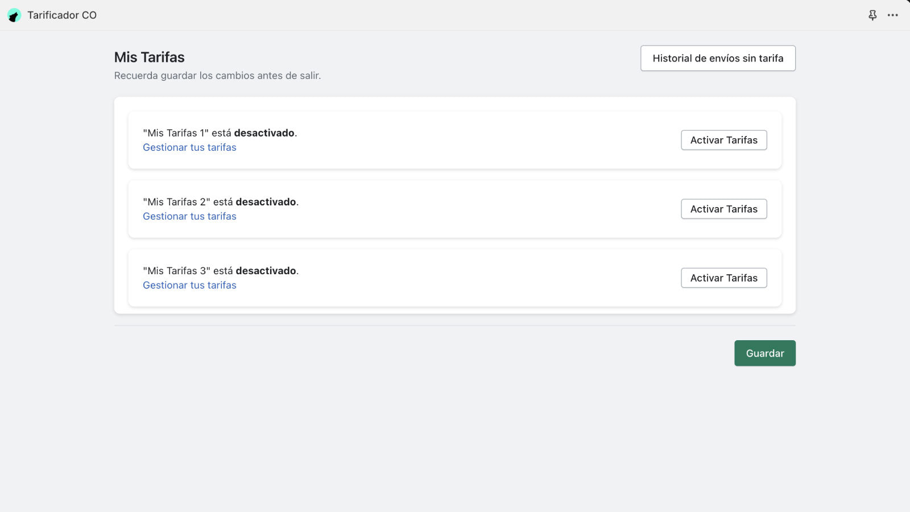Image resolution: width=910 pixels, height=512 pixels.
Task: Activate tarifas for Mis Tarifas 3
Action: pos(724,278)
